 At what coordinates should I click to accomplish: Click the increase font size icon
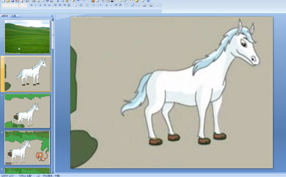[107, 5]
